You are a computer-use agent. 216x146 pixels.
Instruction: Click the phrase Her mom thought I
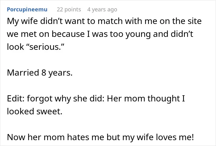click(146, 98)
